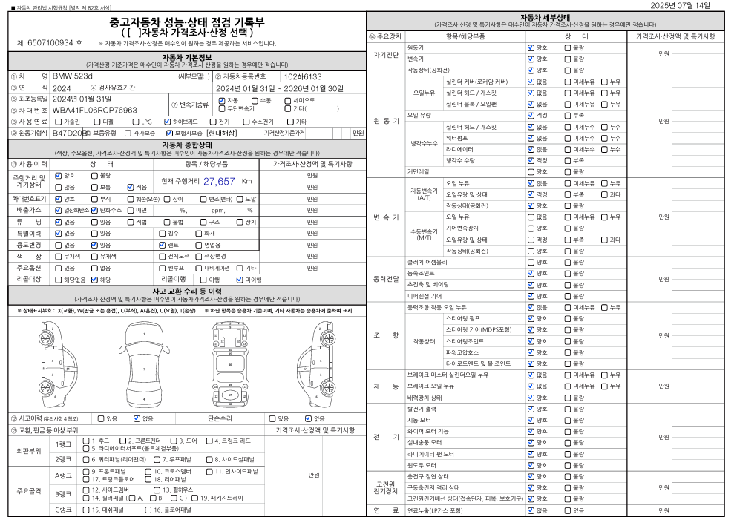734x520 pixels.
Task: Tick the 유채색 color checkbox
Action: point(94,257)
